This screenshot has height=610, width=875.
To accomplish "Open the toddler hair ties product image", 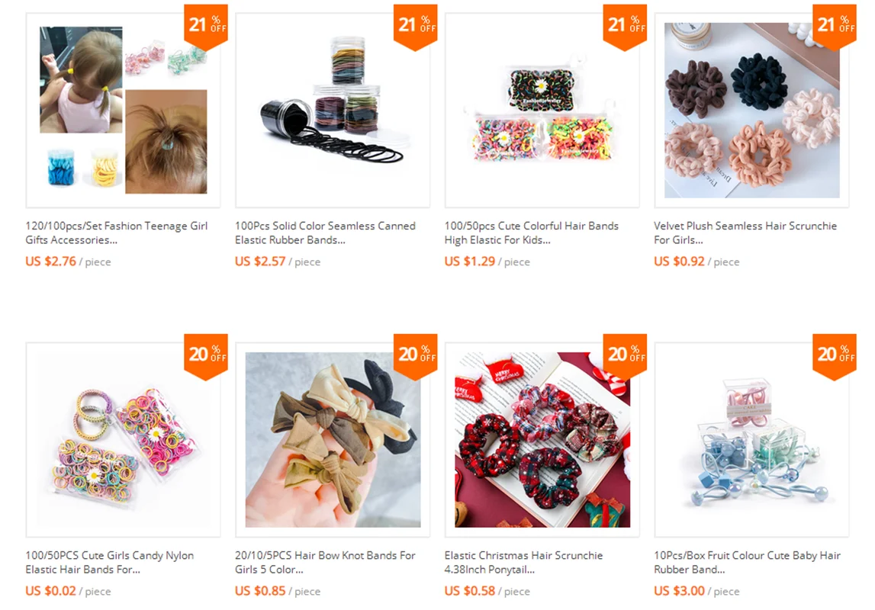I will pos(123,111).
